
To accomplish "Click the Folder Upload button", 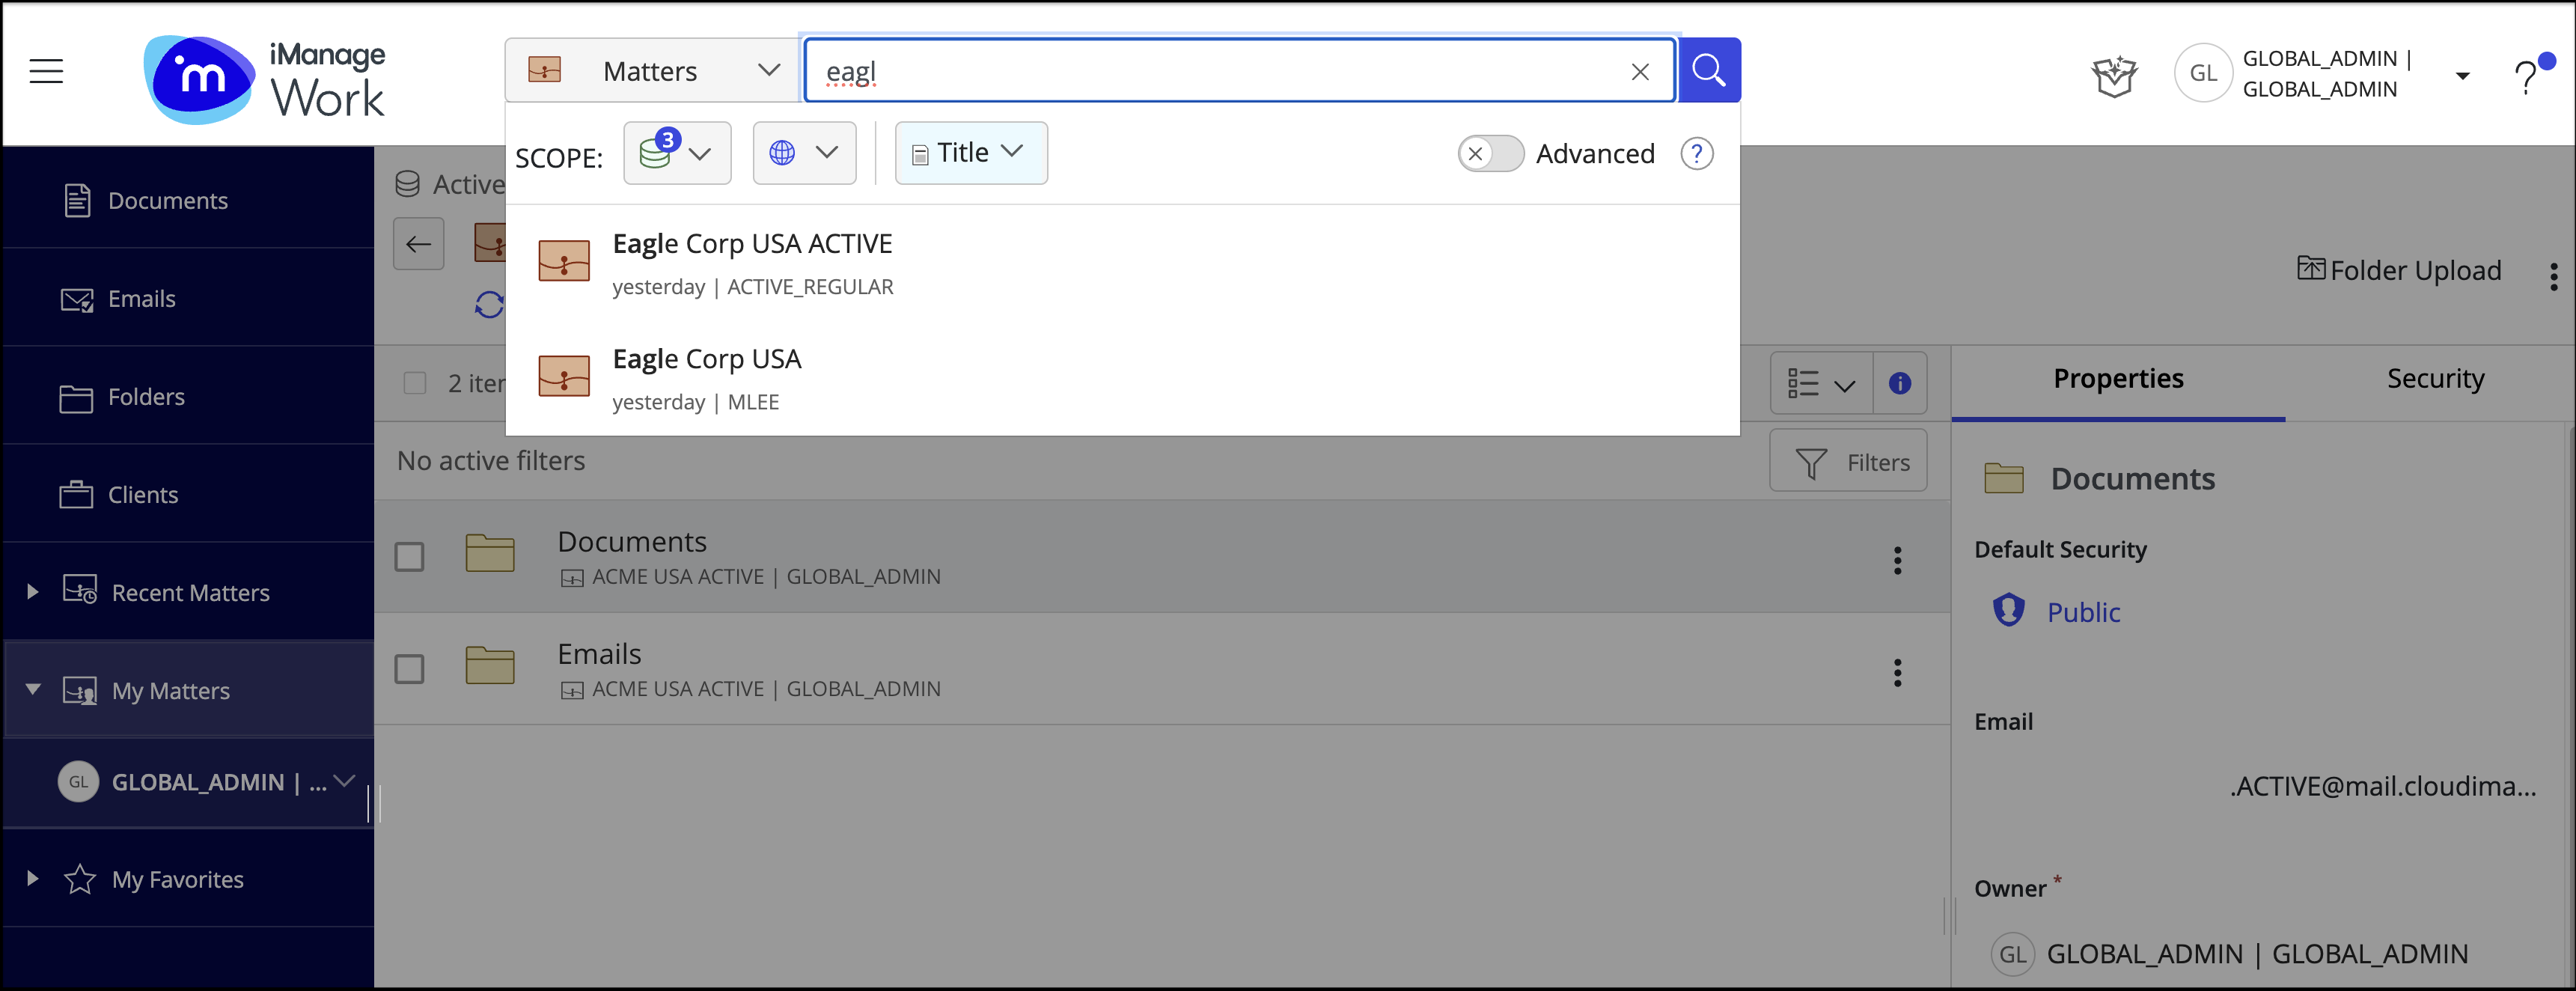I will 2399,270.
